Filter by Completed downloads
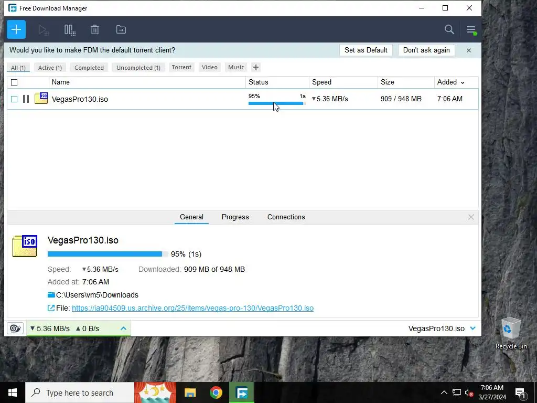This screenshot has width=537, height=403. coord(89,68)
